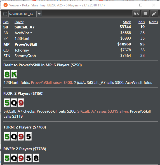
Task: Click the red 9 flop card
Action: (x=21, y=103)
